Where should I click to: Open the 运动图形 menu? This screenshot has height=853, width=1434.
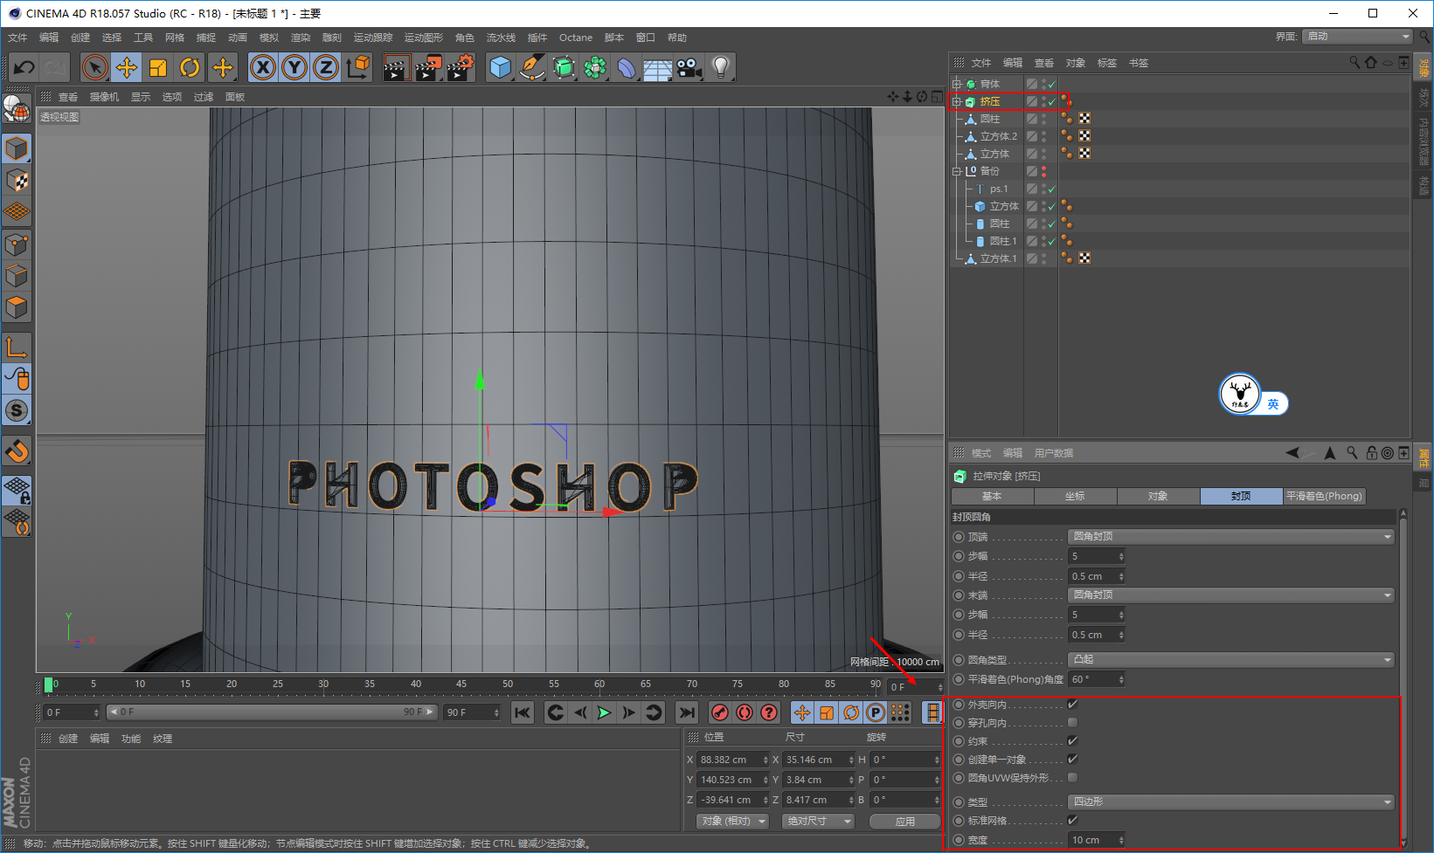424,38
